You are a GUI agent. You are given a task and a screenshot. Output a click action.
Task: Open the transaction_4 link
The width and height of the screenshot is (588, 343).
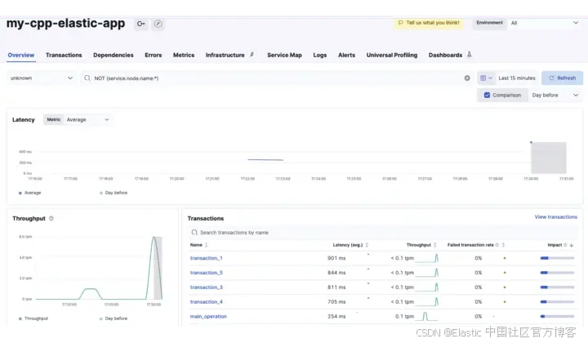207,301
